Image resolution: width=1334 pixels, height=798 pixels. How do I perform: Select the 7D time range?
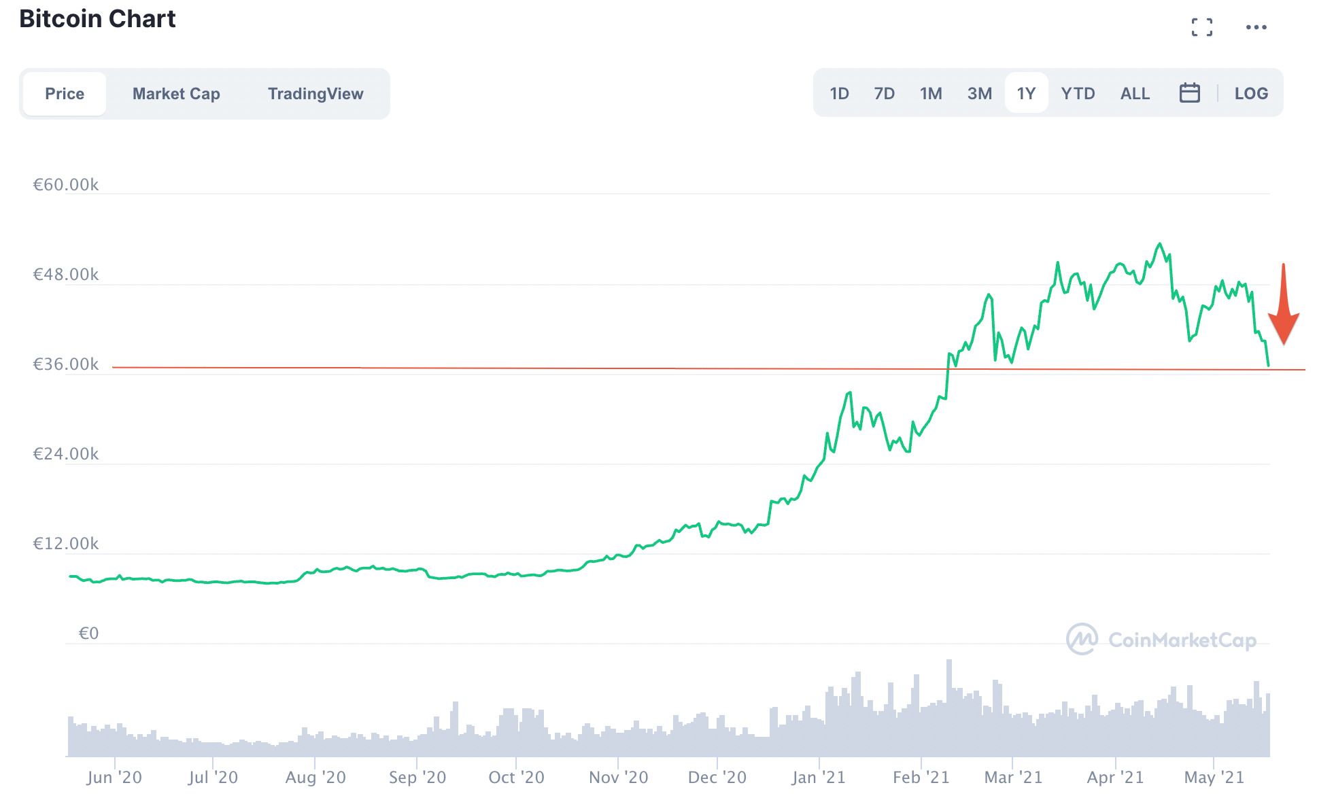tap(884, 93)
